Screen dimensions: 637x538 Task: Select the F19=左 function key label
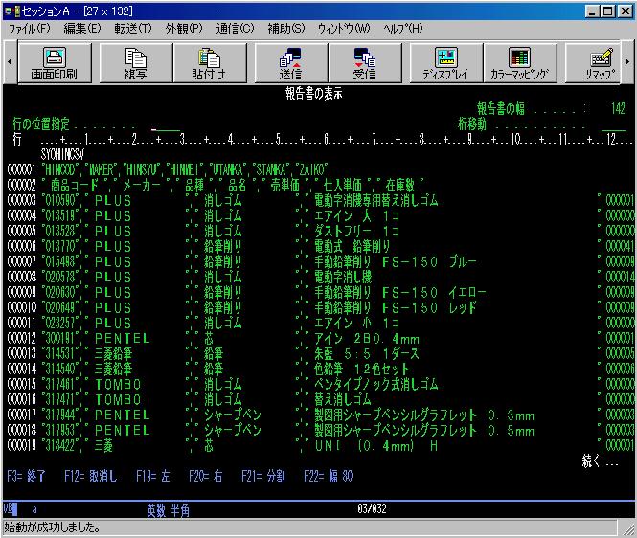tap(152, 476)
